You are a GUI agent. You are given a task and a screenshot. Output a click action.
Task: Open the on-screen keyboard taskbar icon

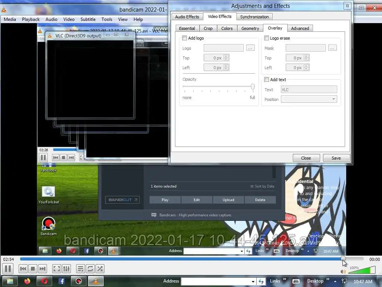(296, 281)
